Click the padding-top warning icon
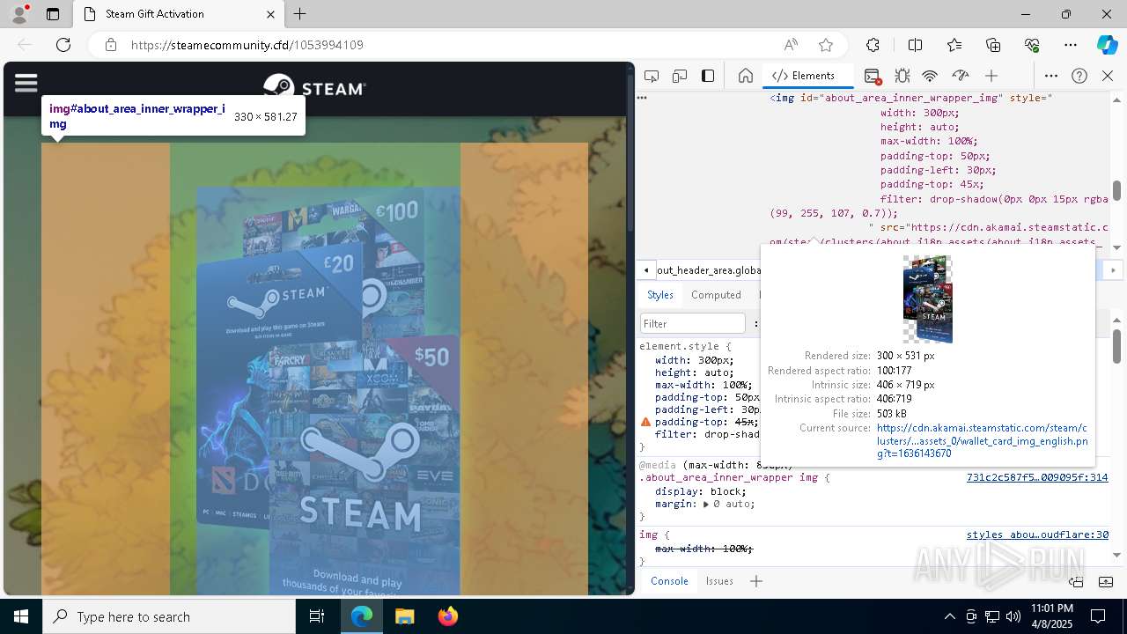Image resolution: width=1127 pixels, height=634 pixels. [645, 423]
